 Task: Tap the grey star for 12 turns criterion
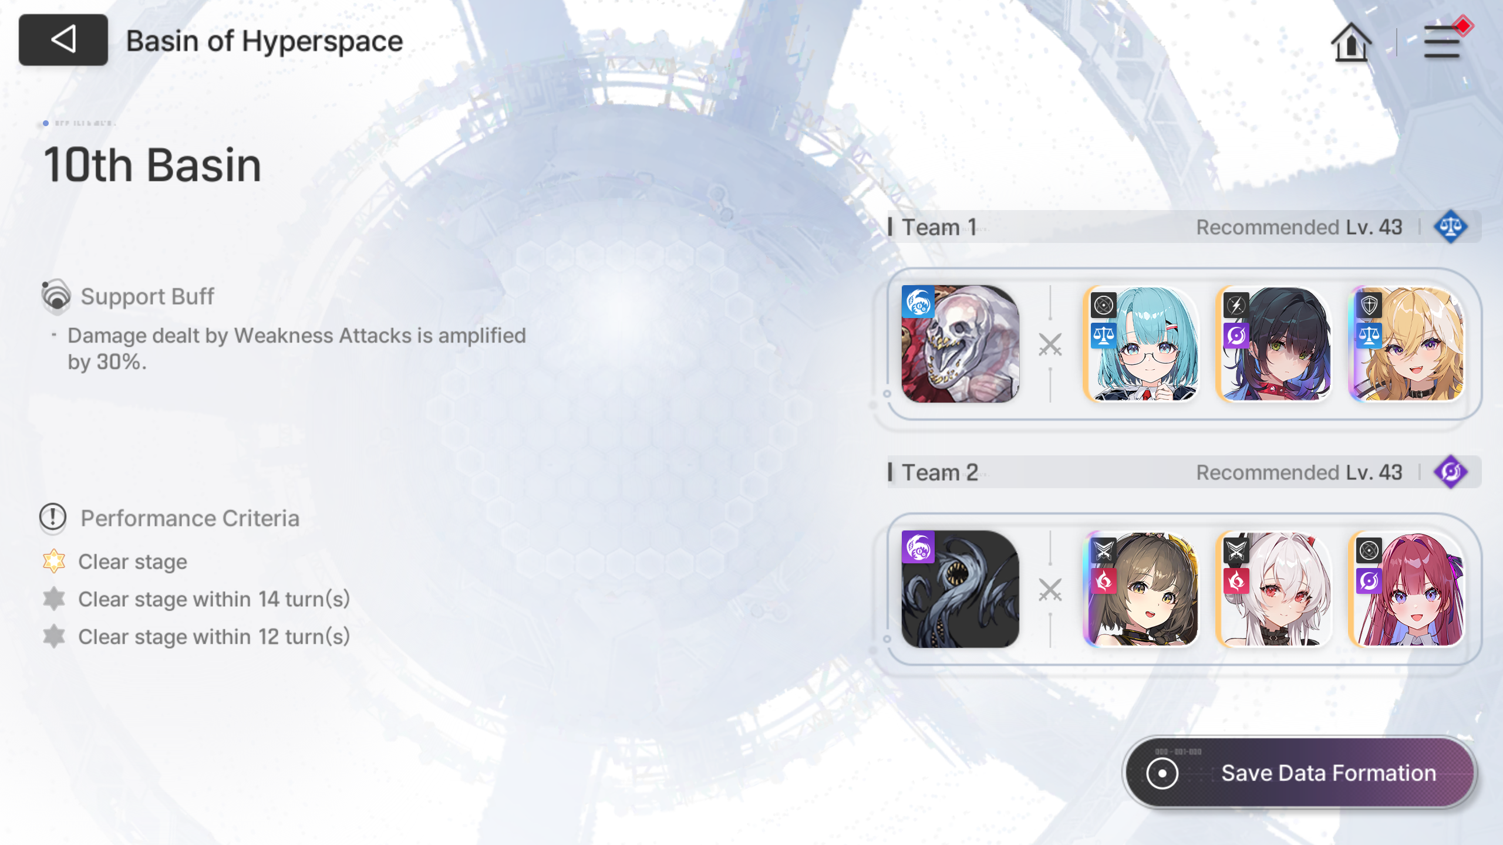coord(54,636)
